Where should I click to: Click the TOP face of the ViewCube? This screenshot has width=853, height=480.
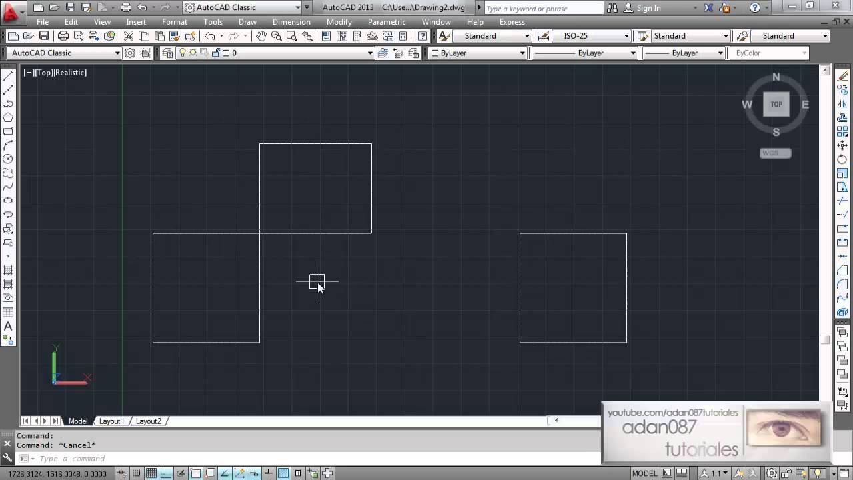pos(776,105)
